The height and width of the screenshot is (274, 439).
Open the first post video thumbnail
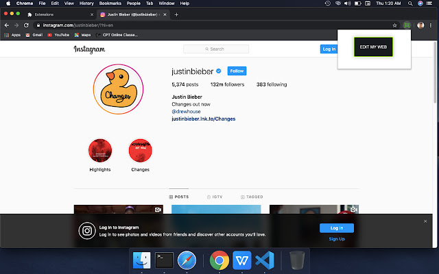coord(119,210)
